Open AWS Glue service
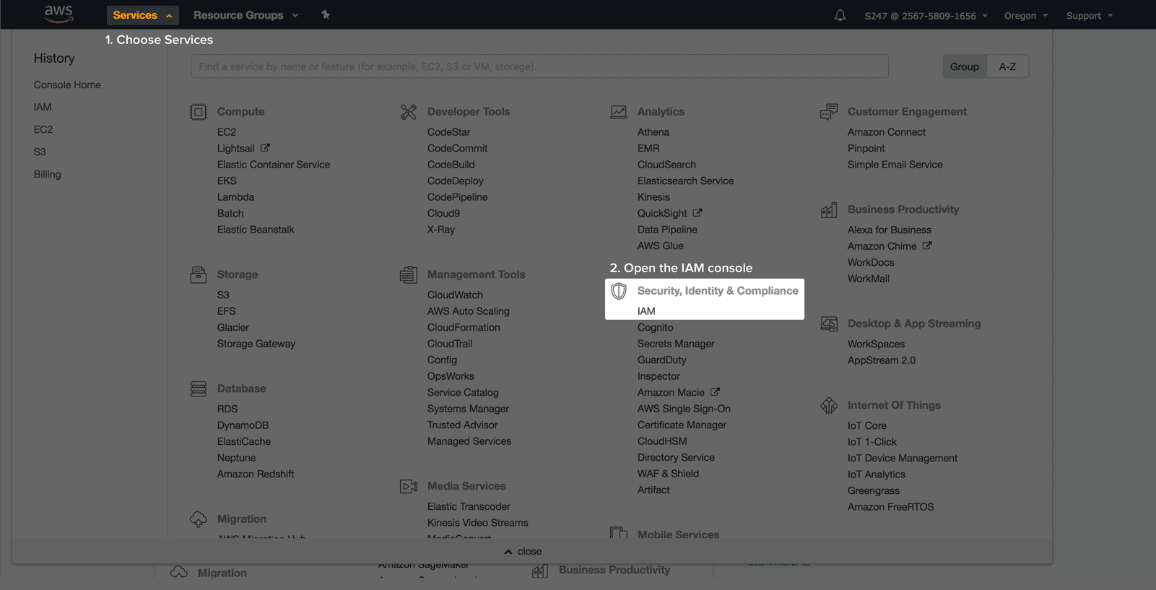The height and width of the screenshot is (590, 1156). click(x=660, y=246)
